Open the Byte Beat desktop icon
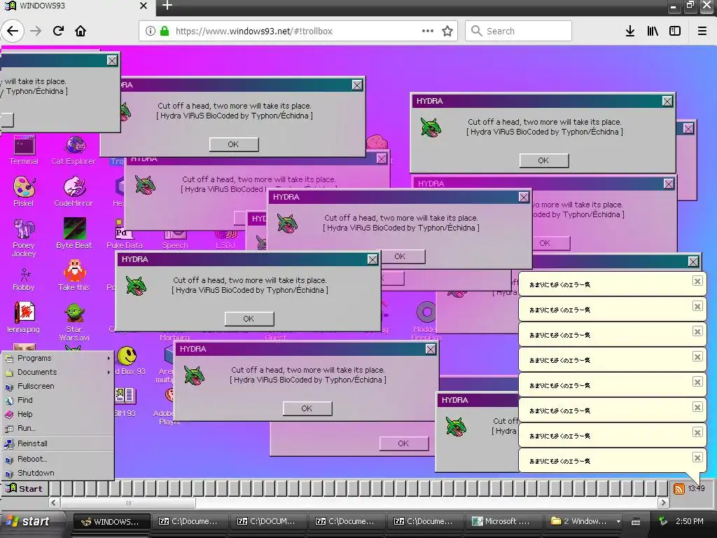The height and width of the screenshot is (538, 717). 74,233
